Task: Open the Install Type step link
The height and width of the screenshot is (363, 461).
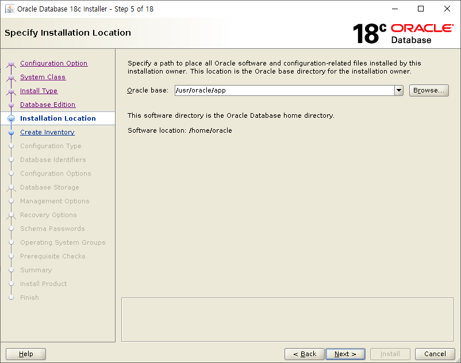Action: click(39, 91)
